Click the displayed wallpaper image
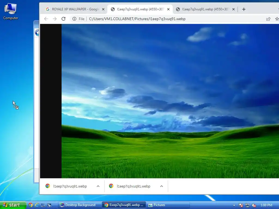 pyautogui.click(x=170, y=101)
